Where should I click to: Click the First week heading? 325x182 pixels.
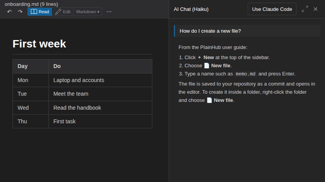pyautogui.click(x=39, y=44)
